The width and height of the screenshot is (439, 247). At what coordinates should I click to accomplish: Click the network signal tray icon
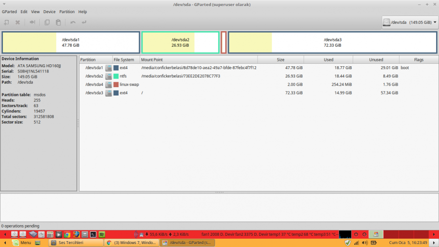click(357, 243)
